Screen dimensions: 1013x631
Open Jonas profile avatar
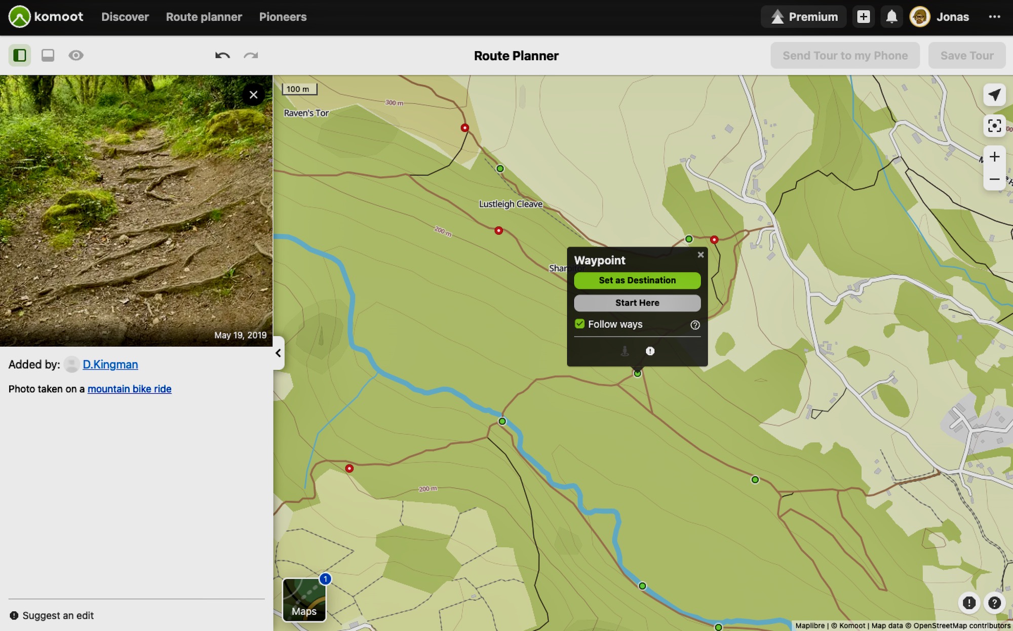coord(920,17)
